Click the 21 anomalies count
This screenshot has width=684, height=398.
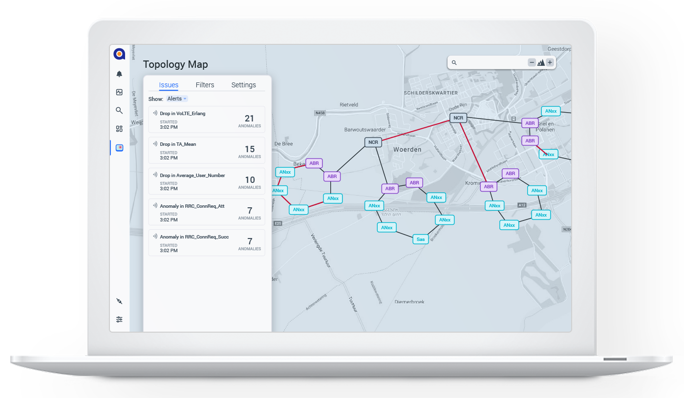pos(250,119)
